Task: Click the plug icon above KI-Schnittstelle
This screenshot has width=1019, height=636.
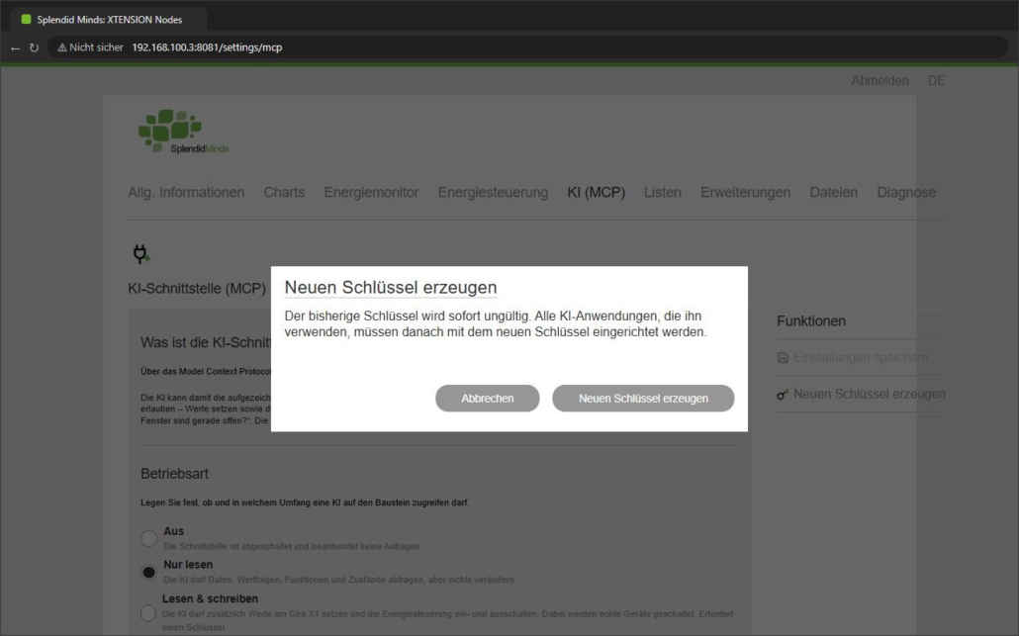Action: pyautogui.click(x=141, y=253)
